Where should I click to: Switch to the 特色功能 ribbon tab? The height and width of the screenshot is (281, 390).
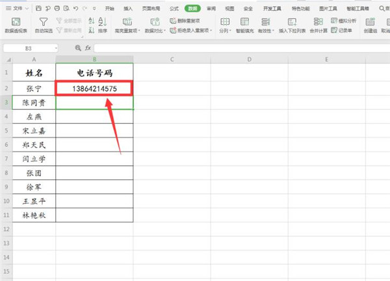(x=300, y=8)
